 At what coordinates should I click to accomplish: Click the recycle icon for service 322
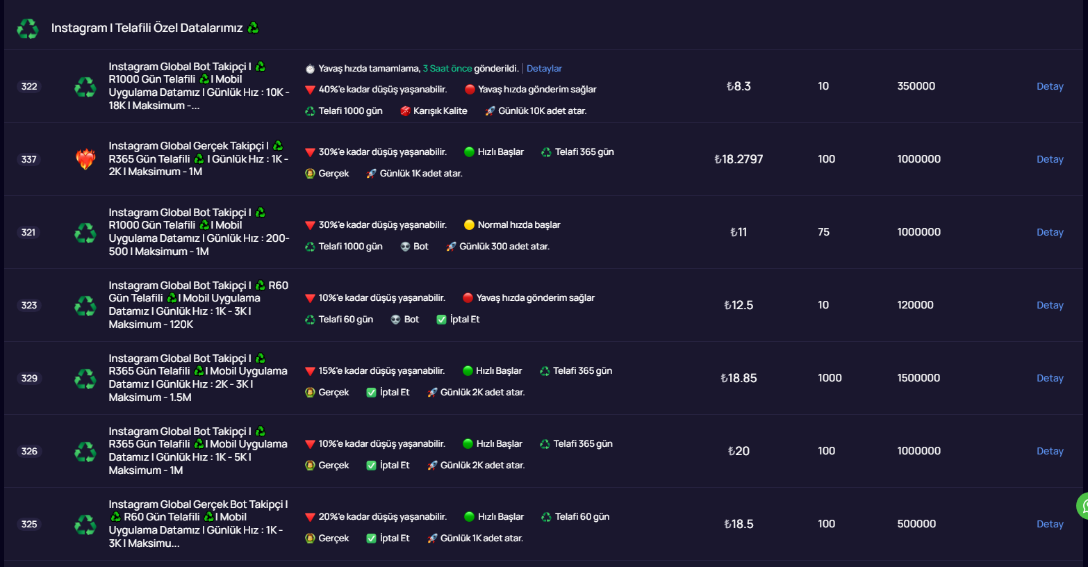click(x=85, y=87)
